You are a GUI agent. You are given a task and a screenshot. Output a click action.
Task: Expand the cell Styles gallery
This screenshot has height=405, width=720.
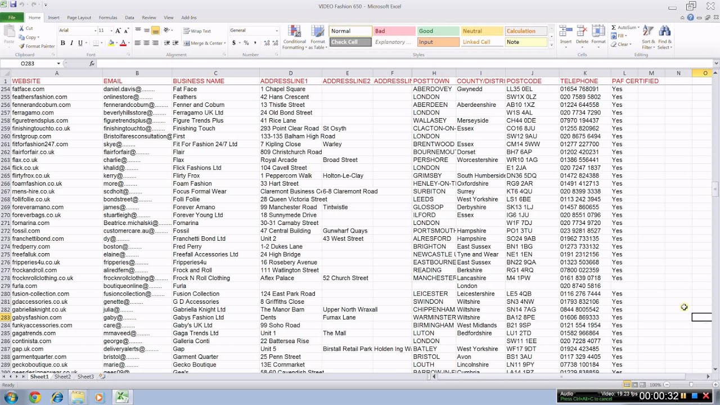click(551, 44)
